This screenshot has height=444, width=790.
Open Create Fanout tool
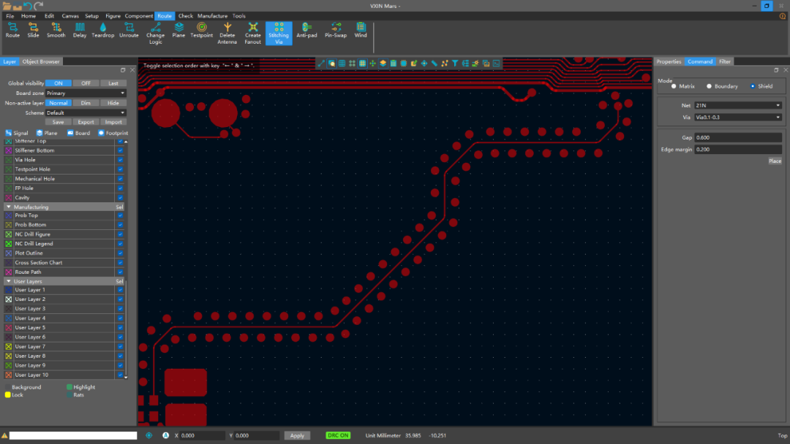click(253, 34)
